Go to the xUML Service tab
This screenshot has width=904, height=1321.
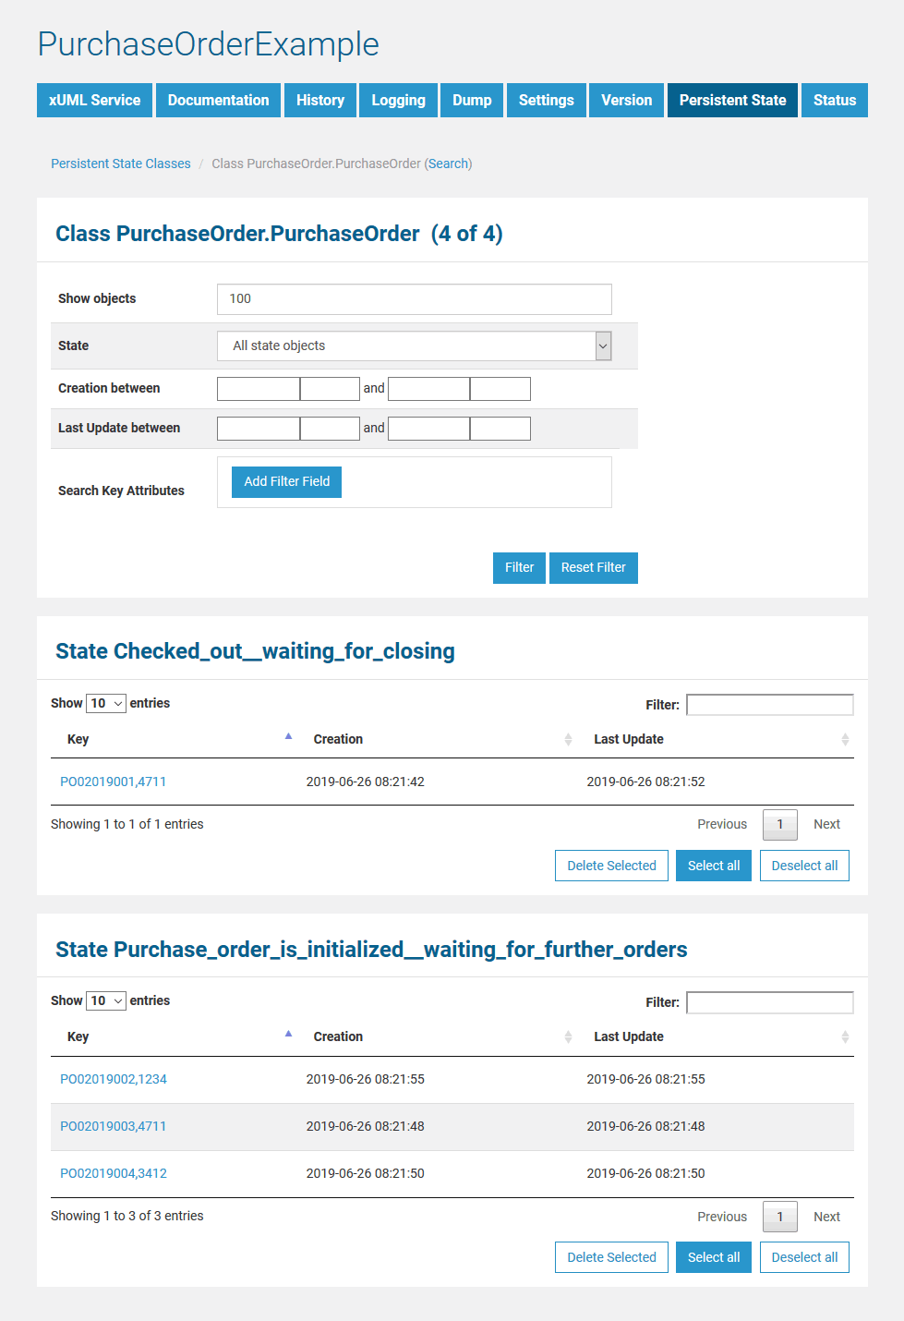[94, 100]
